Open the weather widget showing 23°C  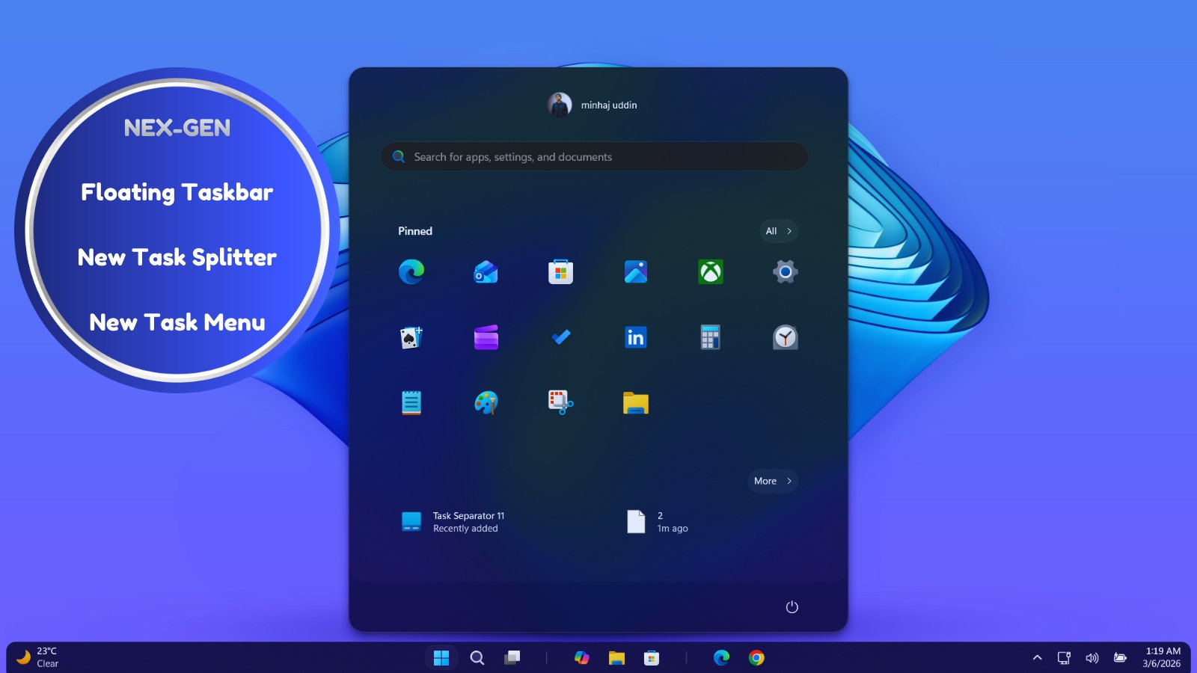click(x=37, y=657)
